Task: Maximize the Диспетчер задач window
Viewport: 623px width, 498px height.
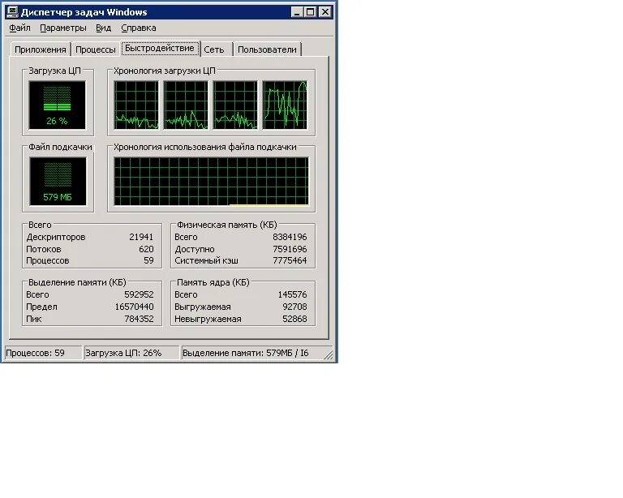Action: (x=311, y=12)
